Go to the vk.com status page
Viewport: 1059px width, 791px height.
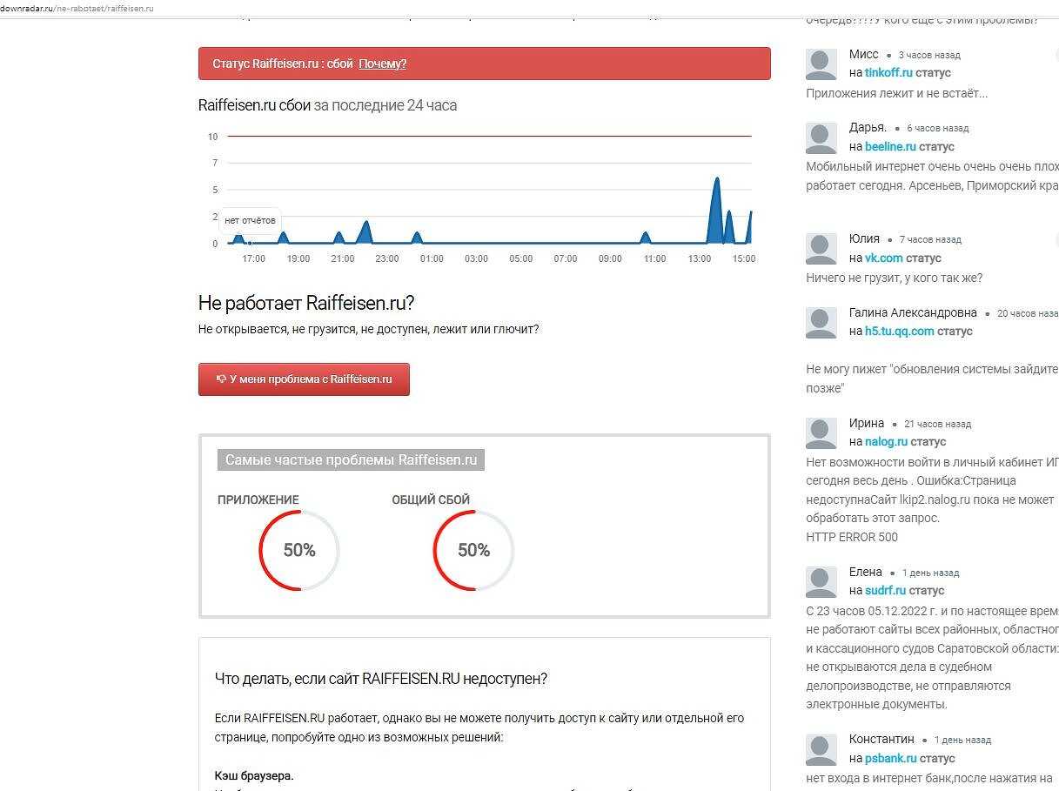point(883,258)
